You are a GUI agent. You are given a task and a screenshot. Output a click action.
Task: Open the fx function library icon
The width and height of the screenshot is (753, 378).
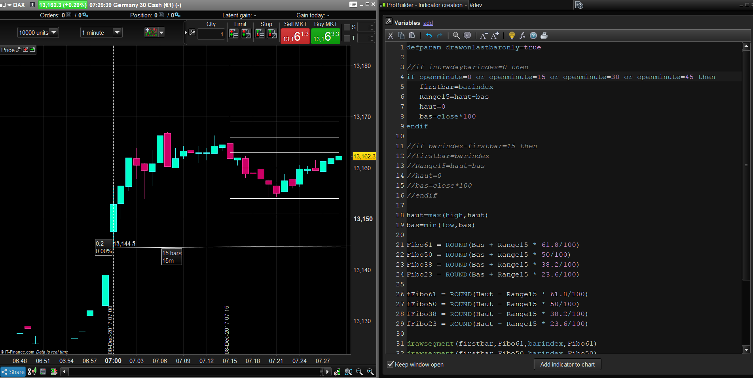click(x=522, y=36)
